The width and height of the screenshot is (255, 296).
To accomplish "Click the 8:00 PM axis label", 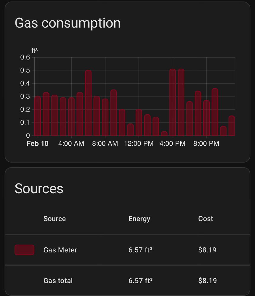I will point(206,144).
